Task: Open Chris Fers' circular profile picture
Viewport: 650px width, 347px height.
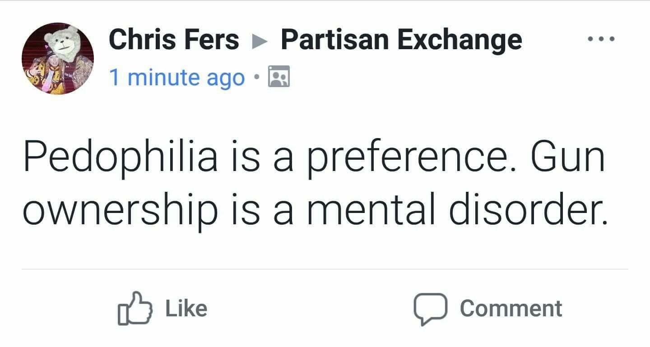Action: (x=57, y=58)
